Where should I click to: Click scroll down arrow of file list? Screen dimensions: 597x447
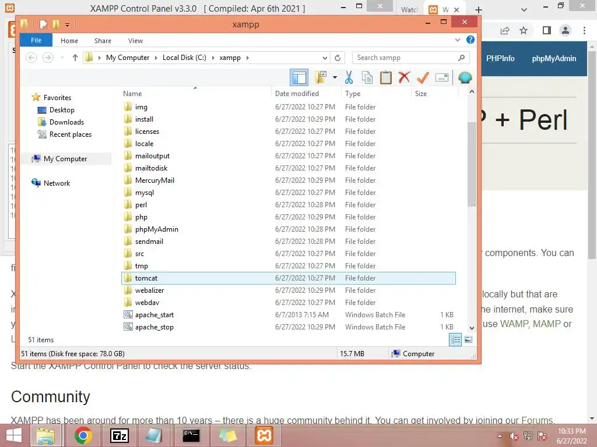coord(472,328)
